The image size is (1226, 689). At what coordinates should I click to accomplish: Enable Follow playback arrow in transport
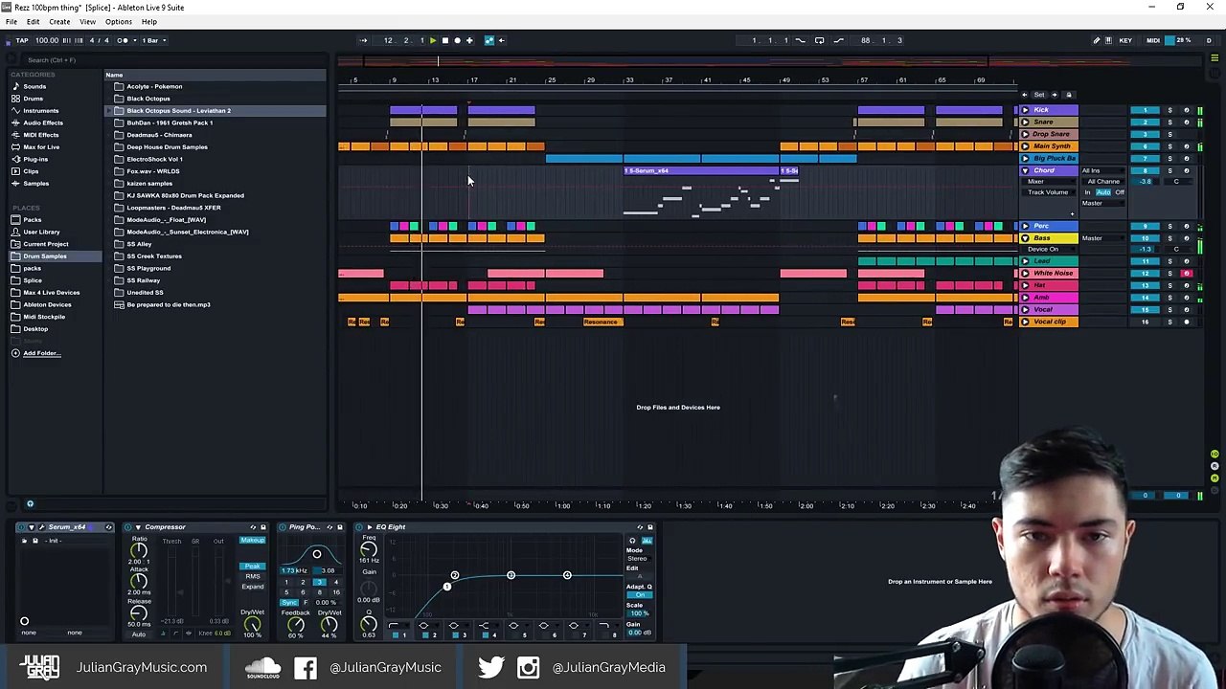pos(364,40)
